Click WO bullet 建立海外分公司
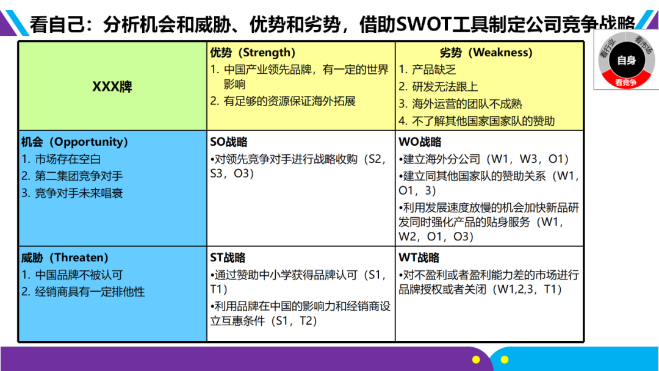Image resolution: width=659 pixels, height=371 pixels. click(x=484, y=159)
